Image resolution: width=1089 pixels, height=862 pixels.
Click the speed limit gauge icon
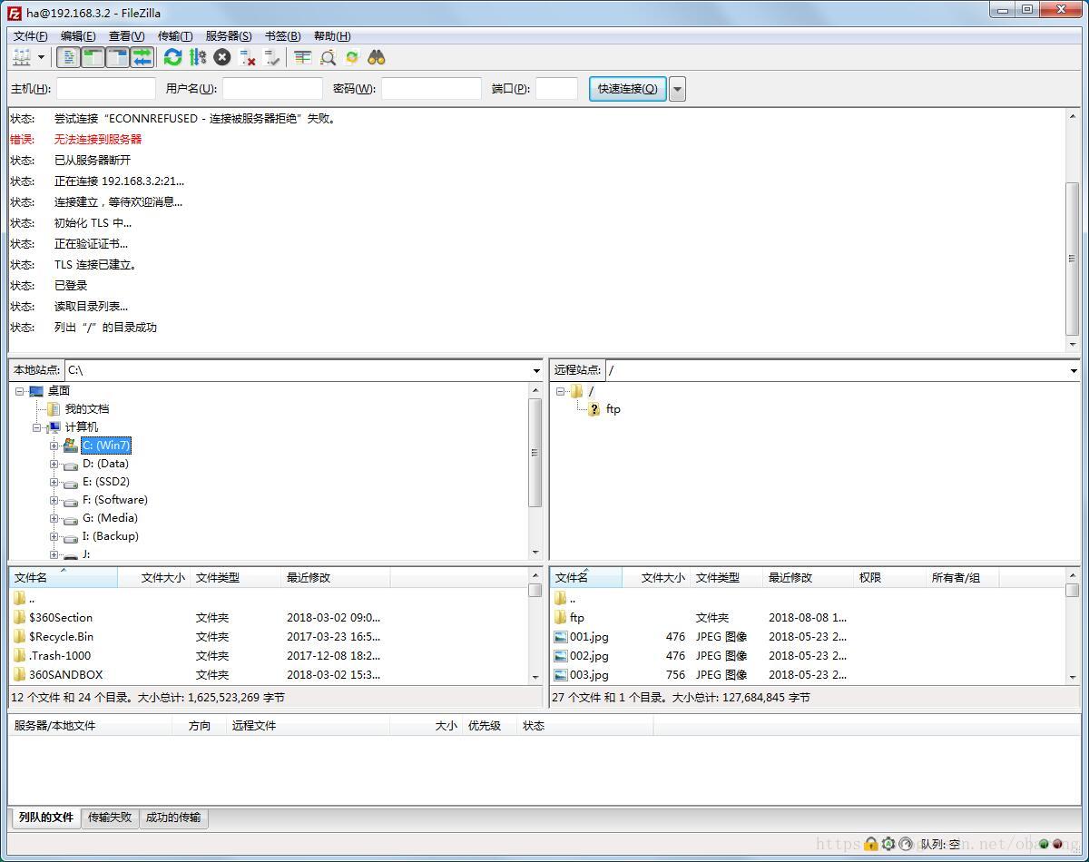(905, 844)
